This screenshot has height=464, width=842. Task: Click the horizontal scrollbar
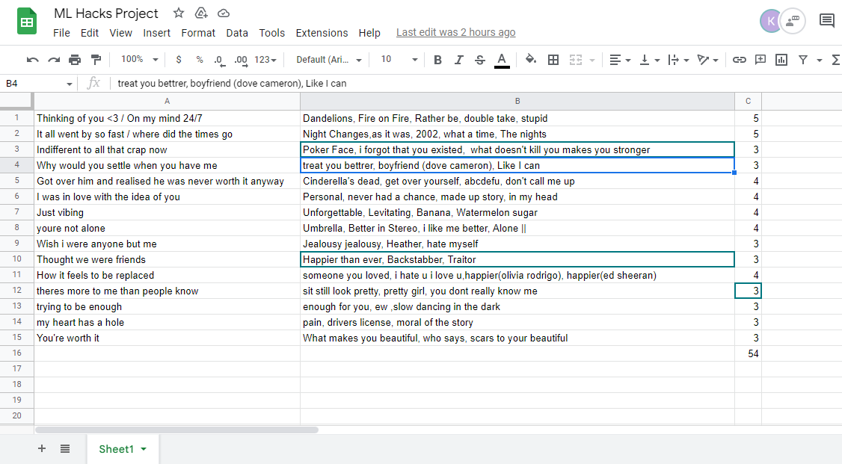[176, 430]
